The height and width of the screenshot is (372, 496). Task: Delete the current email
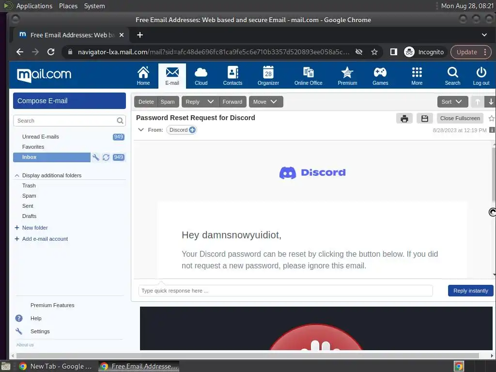[146, 102]
